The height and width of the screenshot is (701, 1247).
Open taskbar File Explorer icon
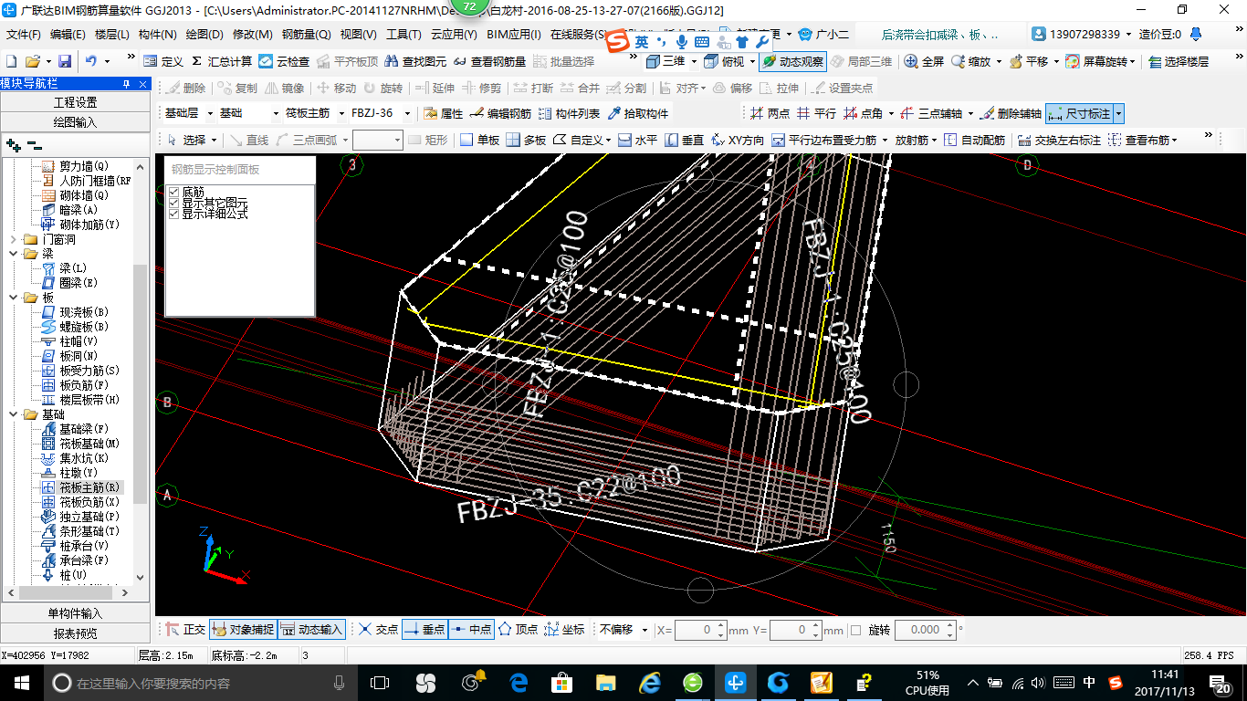point(605,683)
